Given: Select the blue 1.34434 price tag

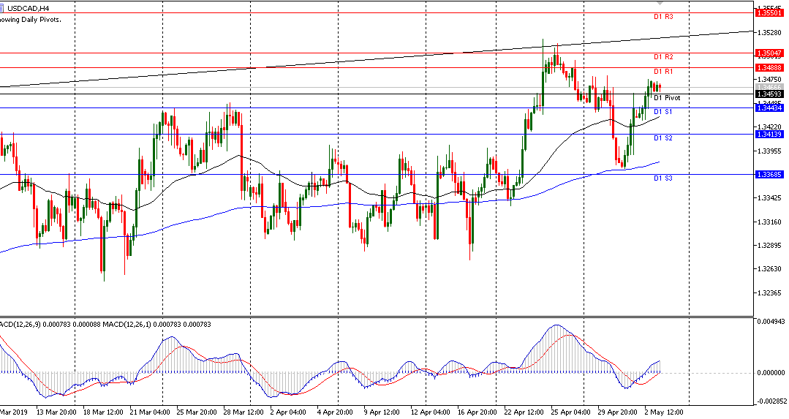Looking at the screenshot, I should point(770,107).
